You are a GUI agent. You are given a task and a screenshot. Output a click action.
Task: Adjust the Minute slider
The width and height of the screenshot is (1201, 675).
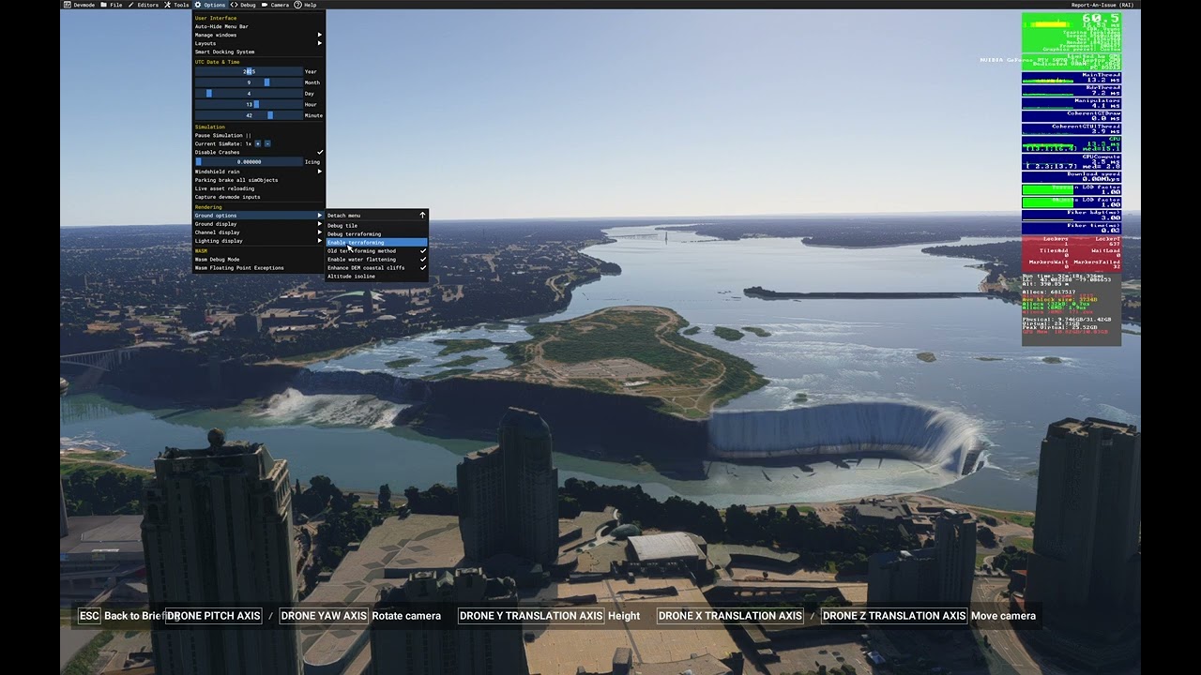coord(249,115)
